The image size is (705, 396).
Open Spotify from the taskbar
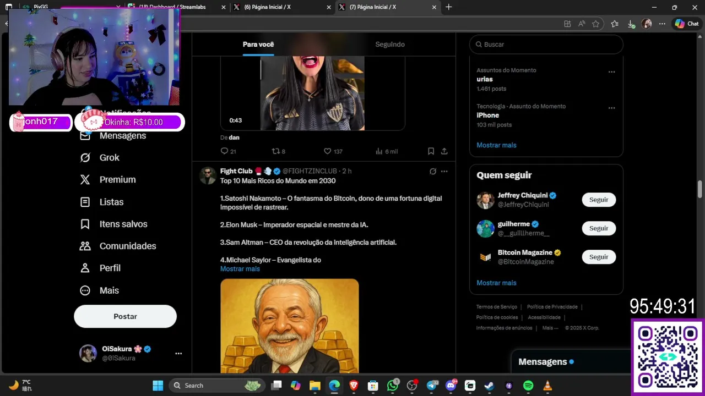[528, 386]
